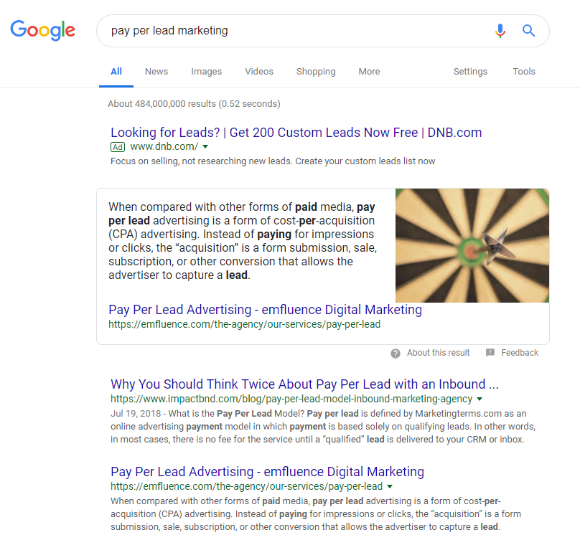Click the Feedback link below the snippet
The width and height of the screenshot is (580, 540).
click(520, 353)
